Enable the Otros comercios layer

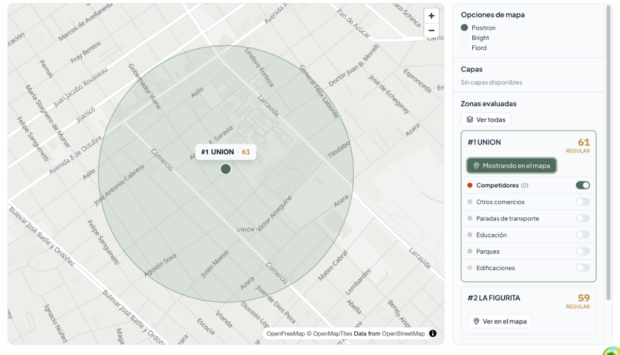click(x=583, y=202)
